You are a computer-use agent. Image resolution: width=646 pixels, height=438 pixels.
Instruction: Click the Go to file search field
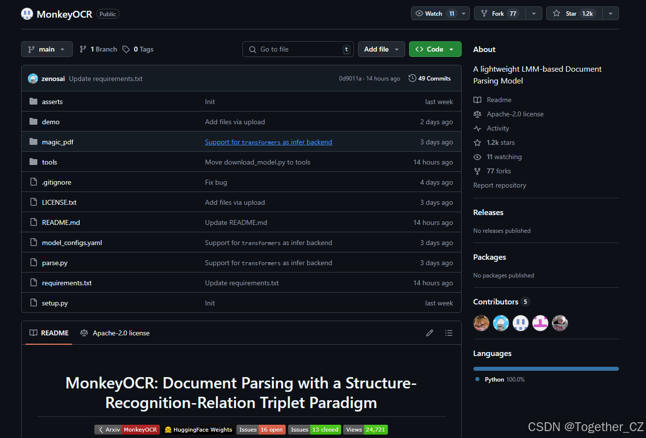298,49
